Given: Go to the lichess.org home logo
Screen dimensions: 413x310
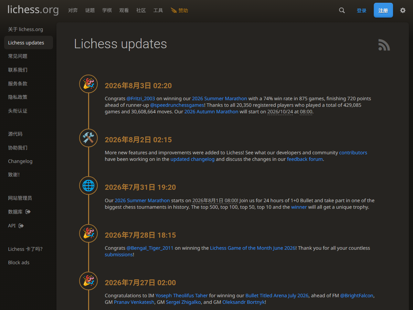Looking at the screenshot, I should point(33,10).
